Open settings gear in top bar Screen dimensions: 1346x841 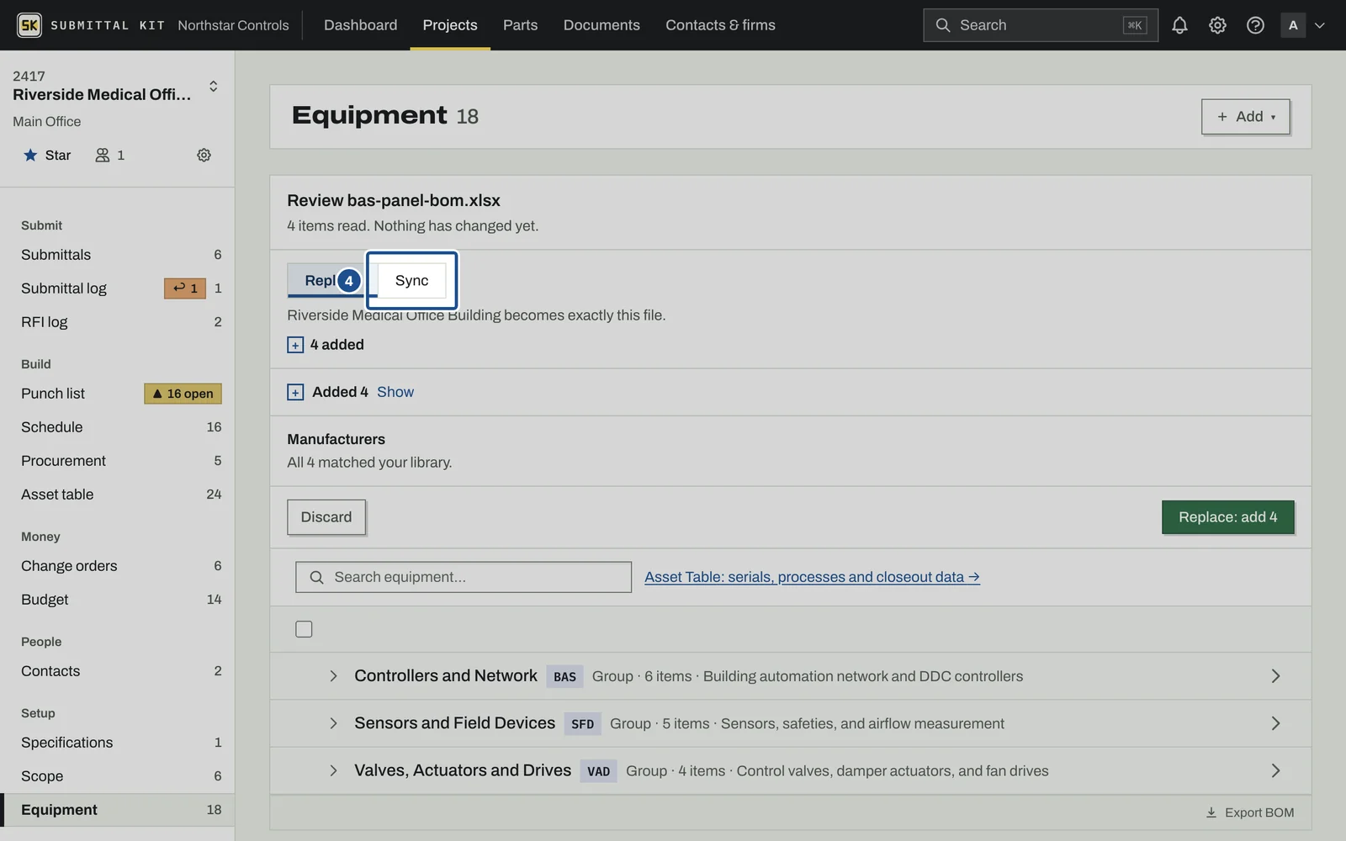pyautogui.click(x=1217, y=25)
